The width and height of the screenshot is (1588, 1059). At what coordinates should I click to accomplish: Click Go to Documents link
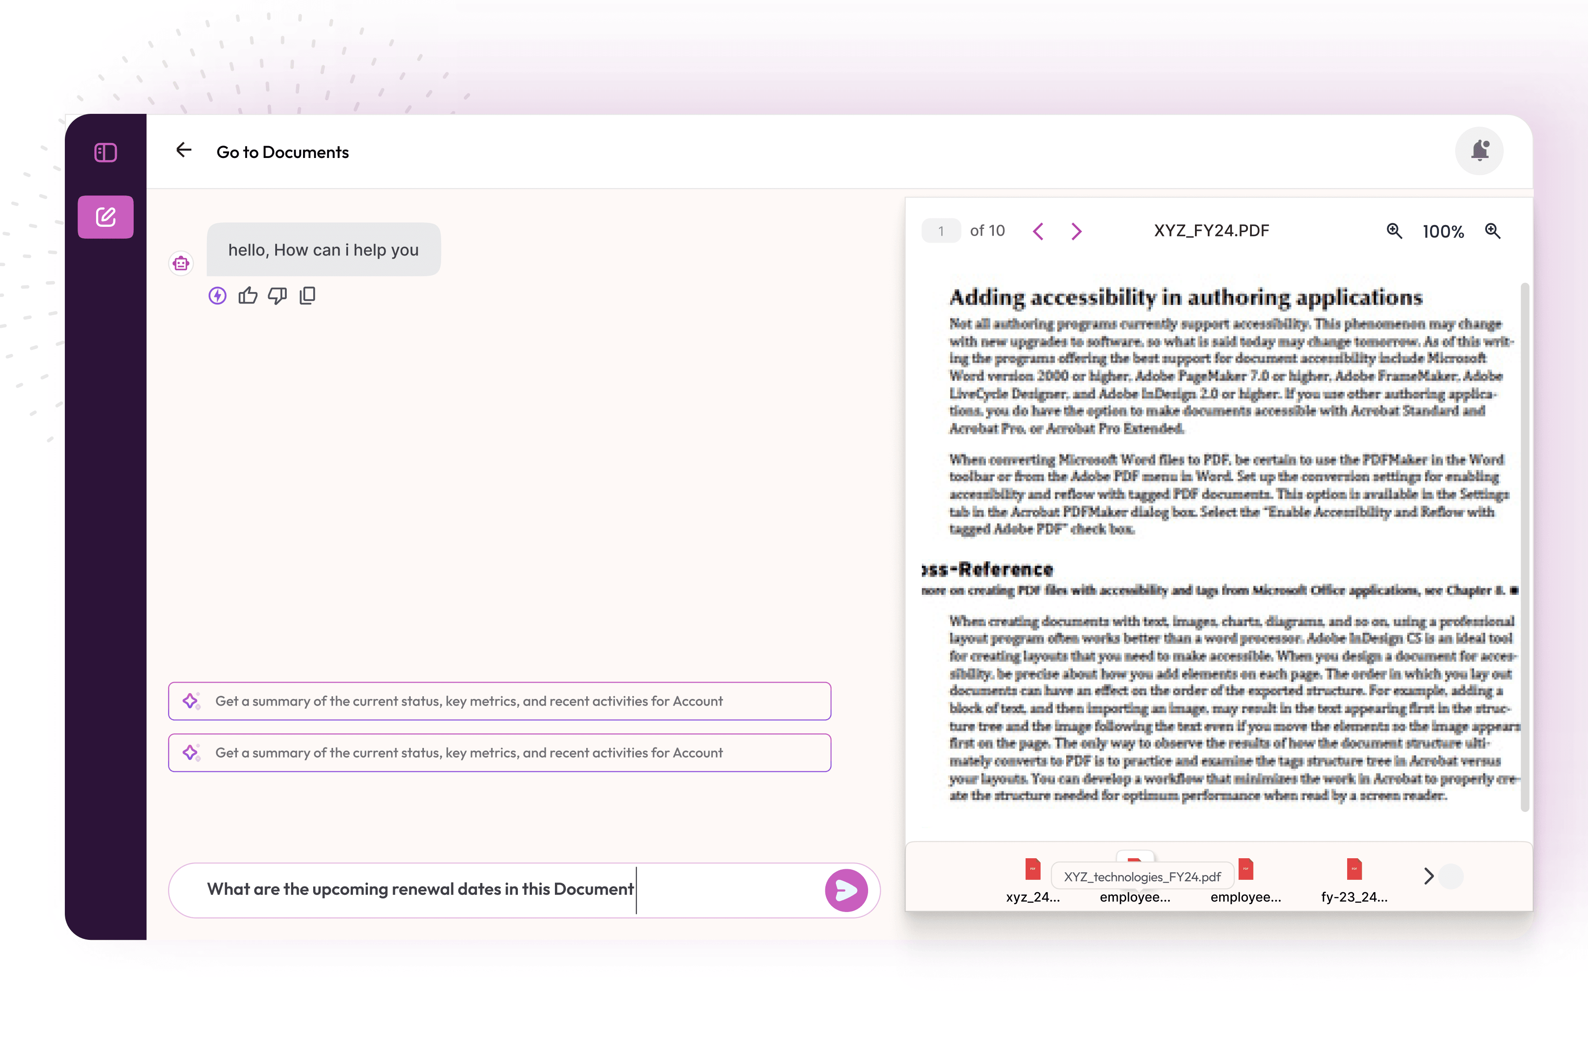pyautogui.click(x=282, y=152)
